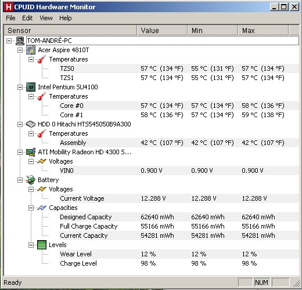Click the Ready status text
This screenshot has width=302, height=290.
[x=13, y=282]
